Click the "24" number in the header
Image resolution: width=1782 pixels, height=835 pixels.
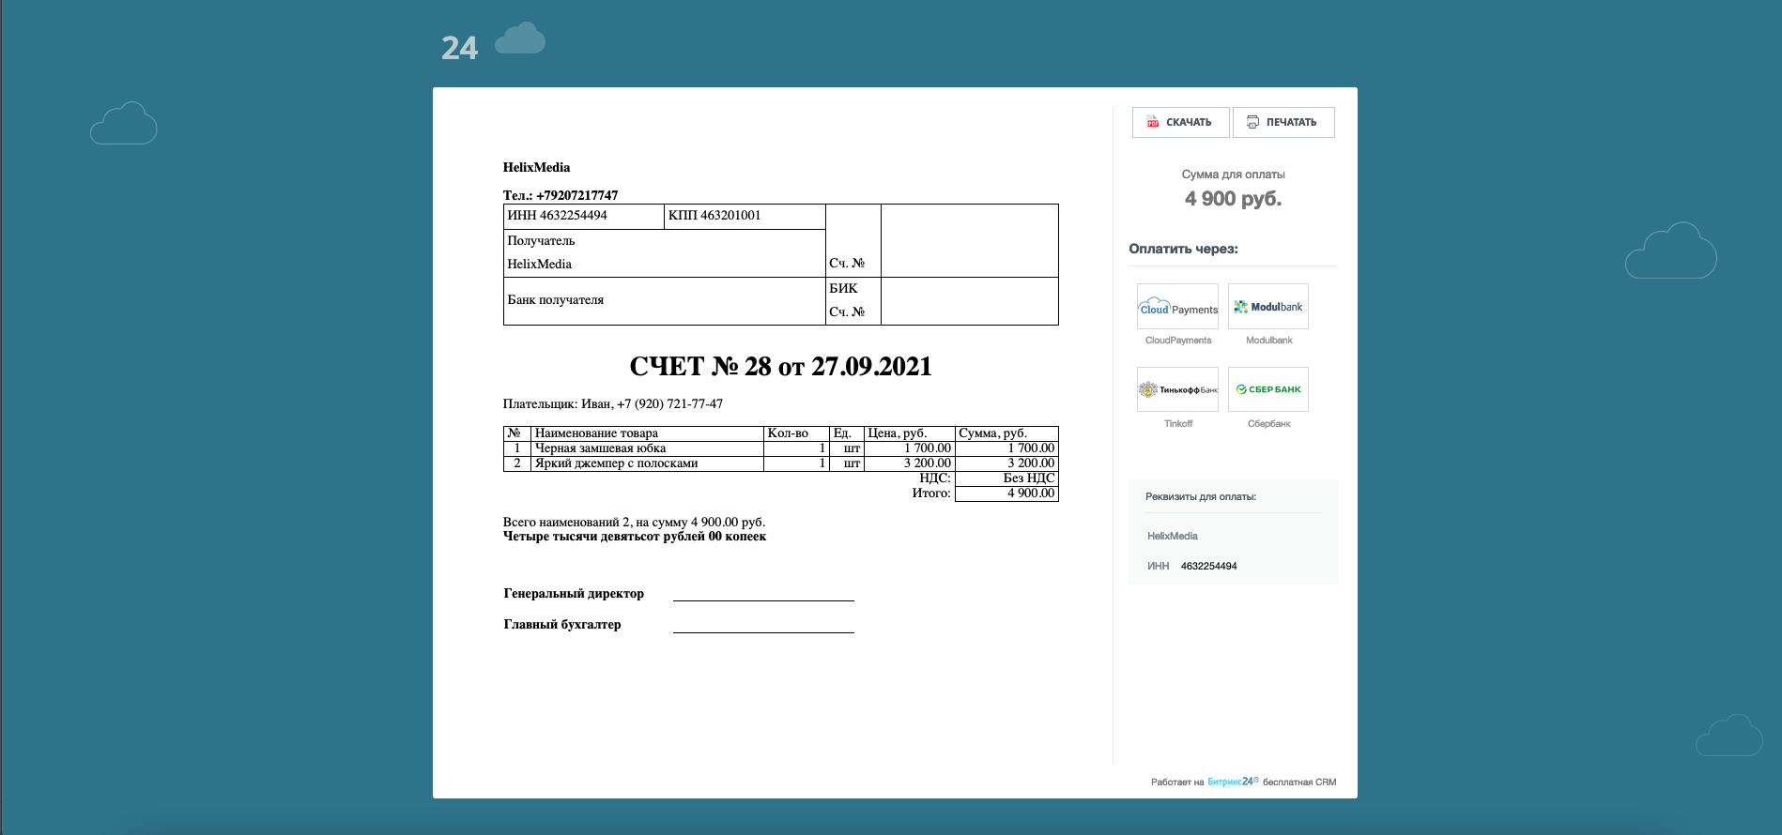(459, 48)
